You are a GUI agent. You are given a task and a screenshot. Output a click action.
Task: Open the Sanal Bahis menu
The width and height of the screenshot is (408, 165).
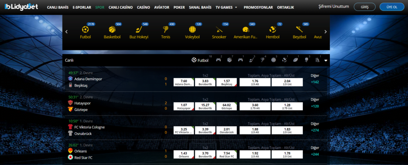pyautogui.click(x=200, y=7)
